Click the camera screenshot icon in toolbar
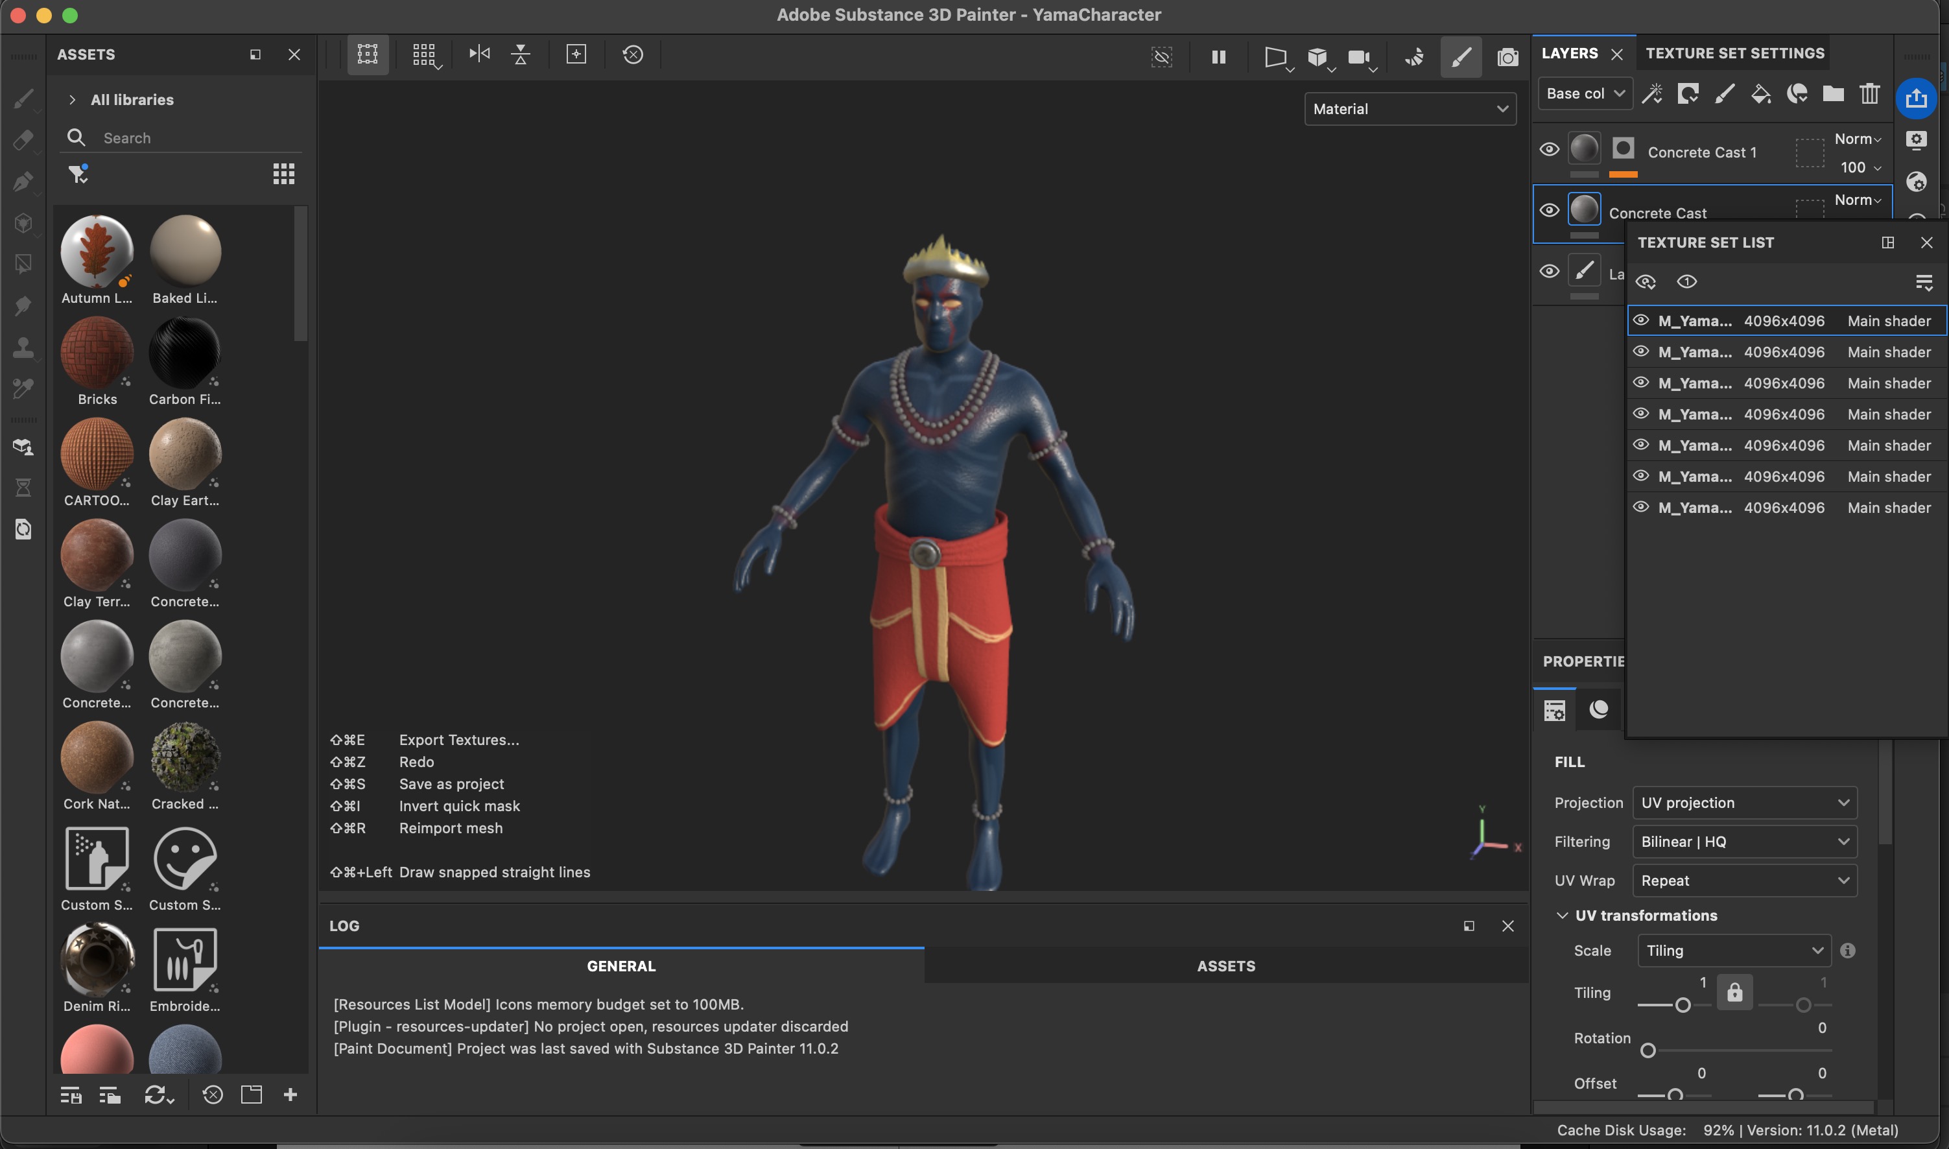The width and height of the screenshot is (1949, 1149). pos(1507,57)
